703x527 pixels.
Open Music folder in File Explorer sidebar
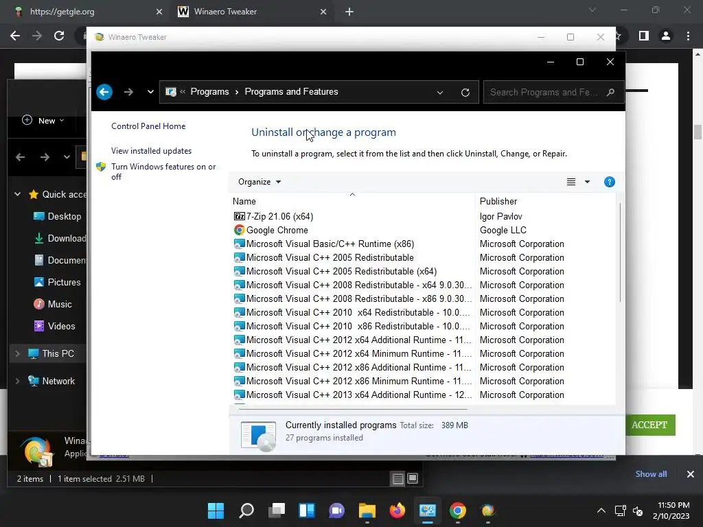[53, 304]
